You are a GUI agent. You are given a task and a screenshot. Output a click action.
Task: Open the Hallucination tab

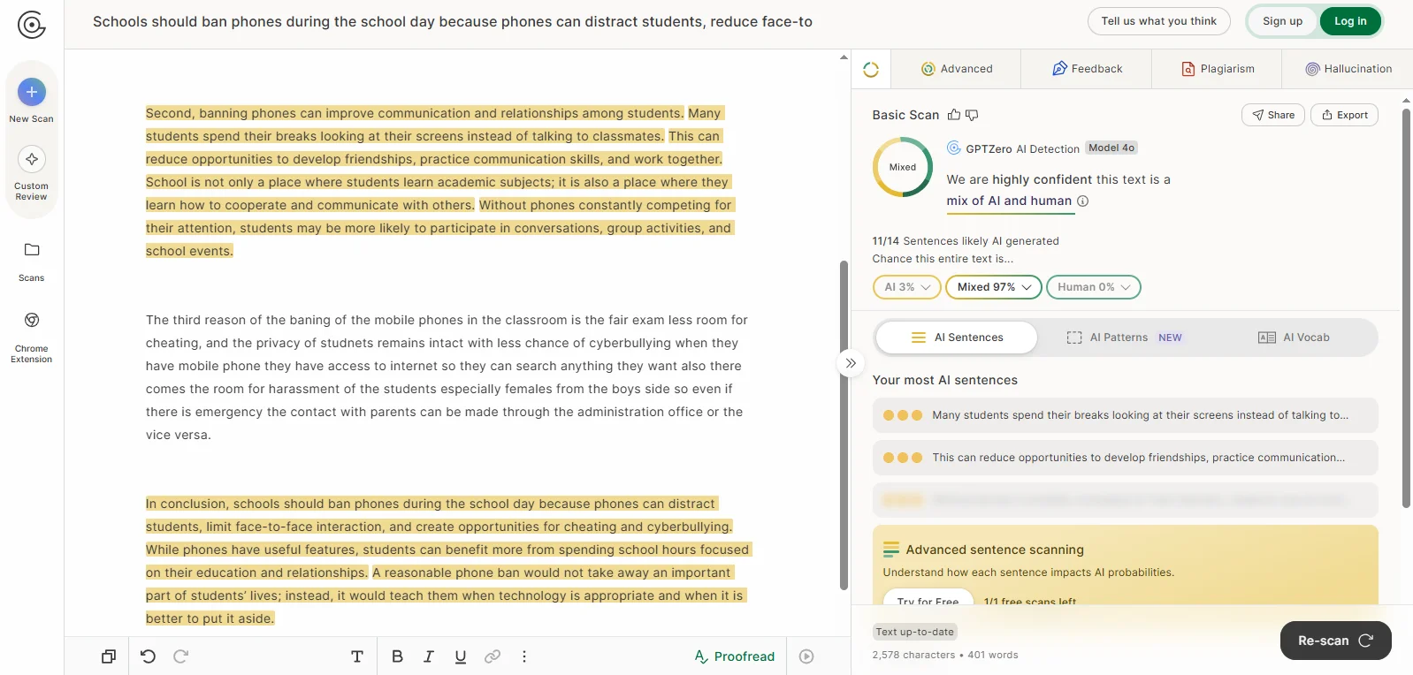(1348, 69)
